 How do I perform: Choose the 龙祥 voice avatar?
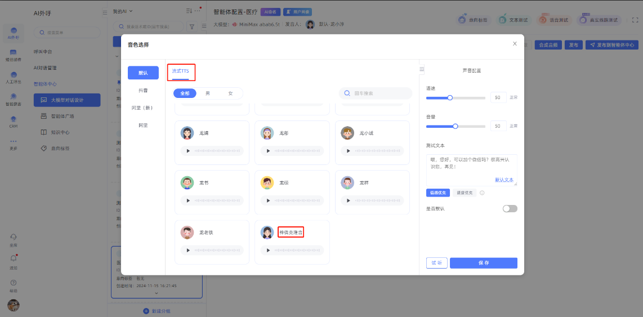point(347,183)
